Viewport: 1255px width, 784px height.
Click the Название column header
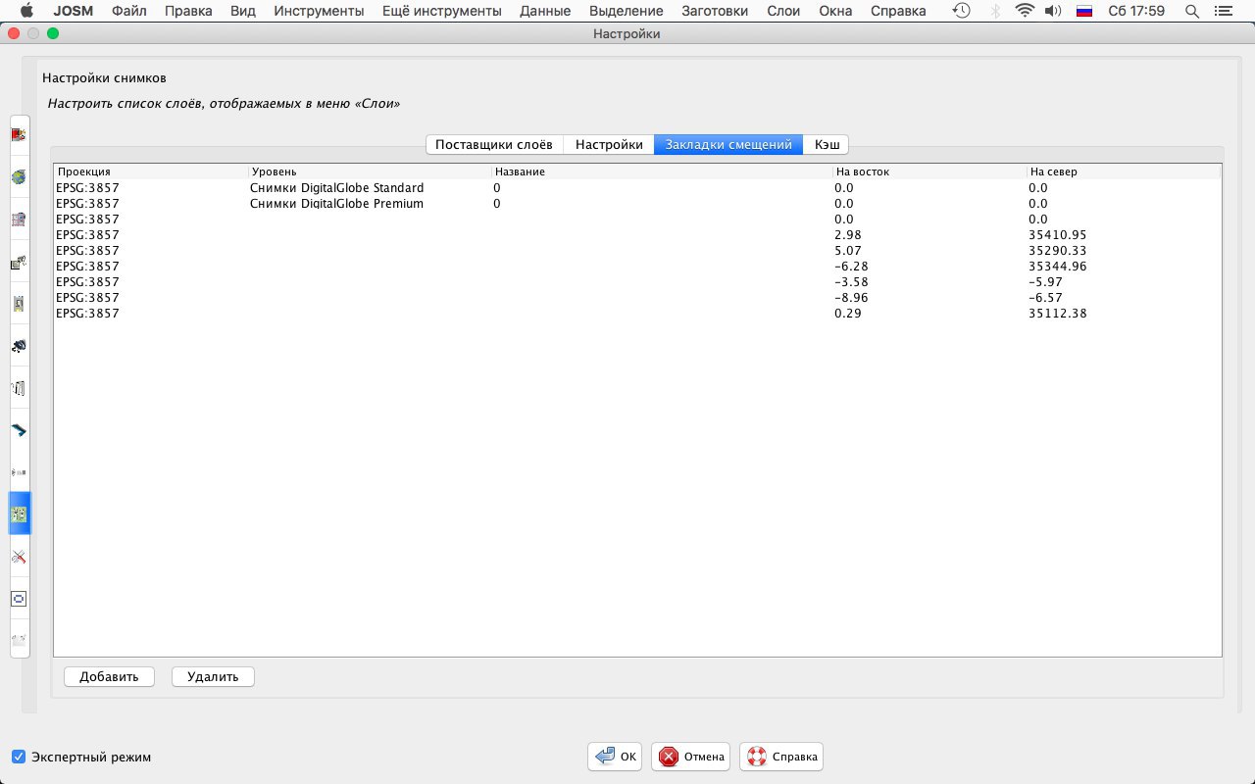click(662, 171)
